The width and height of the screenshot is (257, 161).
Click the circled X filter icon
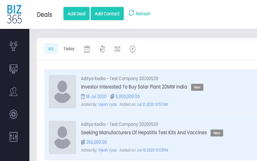point(133,49)
